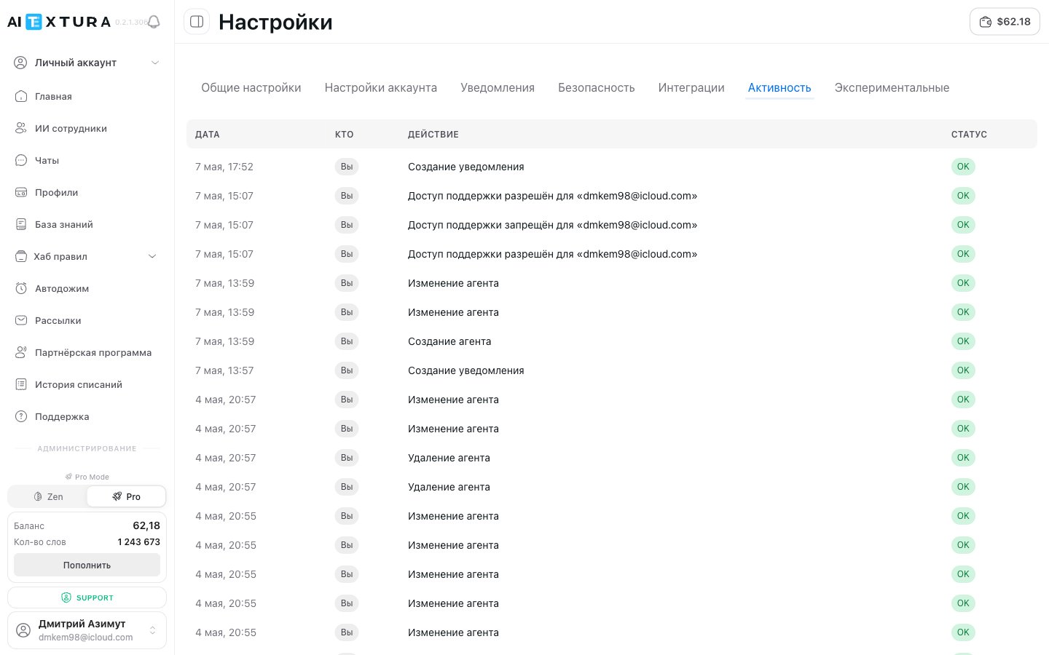
Task: Click the email dmkem98@icloud.com in sidebar
Action: click(86, 638)
